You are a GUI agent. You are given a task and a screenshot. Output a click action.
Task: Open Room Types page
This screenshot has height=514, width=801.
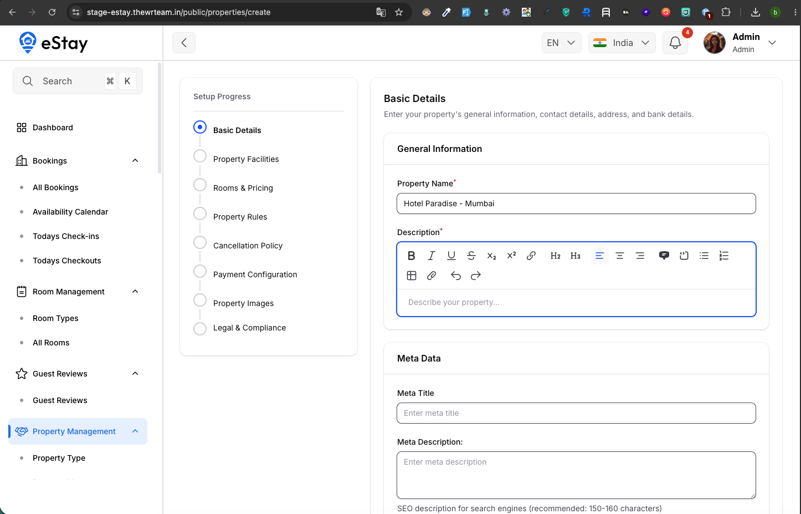55,318
